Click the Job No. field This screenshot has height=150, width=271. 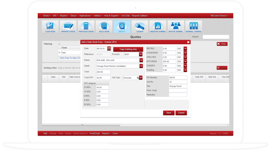(x=178, y=82)
